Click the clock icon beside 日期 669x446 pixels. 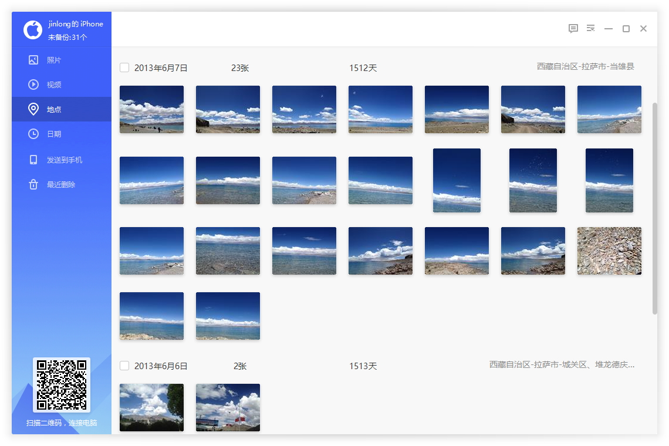pyautogui.click(x=33, y=134)
